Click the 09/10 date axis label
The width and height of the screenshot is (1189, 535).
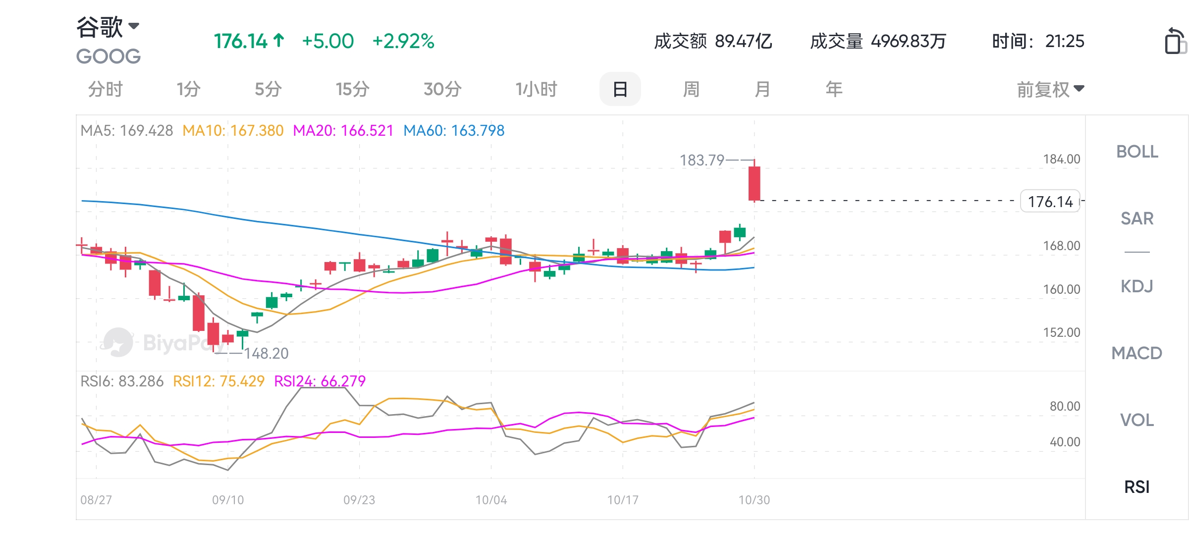[x=228, y=500]
